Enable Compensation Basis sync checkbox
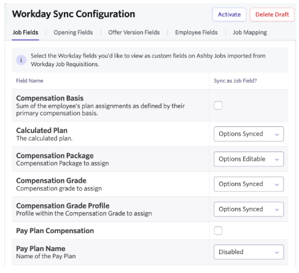Viewport: 299px width, 273px height. tap(218, 106)
